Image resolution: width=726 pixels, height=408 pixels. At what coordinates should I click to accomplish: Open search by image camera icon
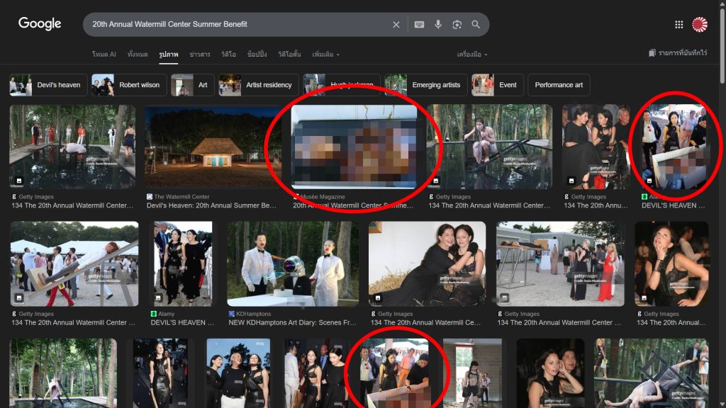tap(457, 25)
